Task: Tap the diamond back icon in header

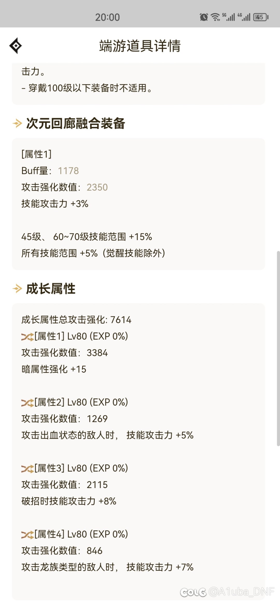Action: click(16, 46)
